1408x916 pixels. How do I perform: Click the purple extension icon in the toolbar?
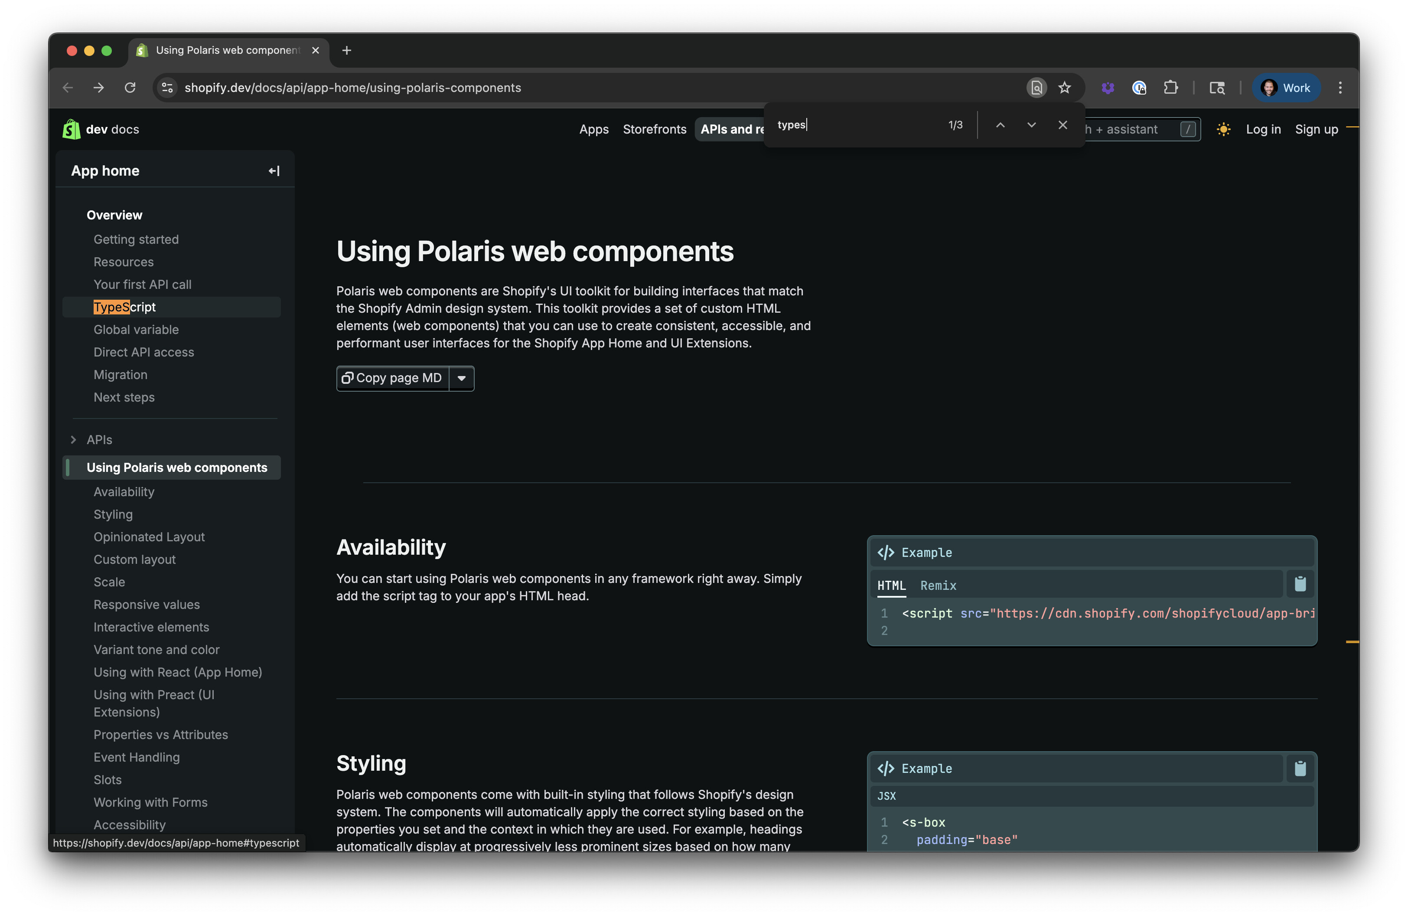pyautogui.click(x=1108, y=88)
